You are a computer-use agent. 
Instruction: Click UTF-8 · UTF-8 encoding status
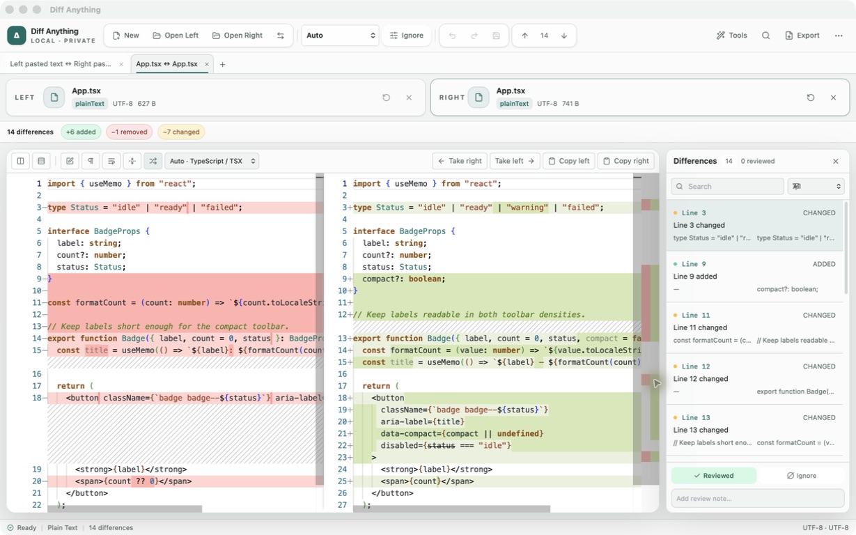click(x=825, y=527)
